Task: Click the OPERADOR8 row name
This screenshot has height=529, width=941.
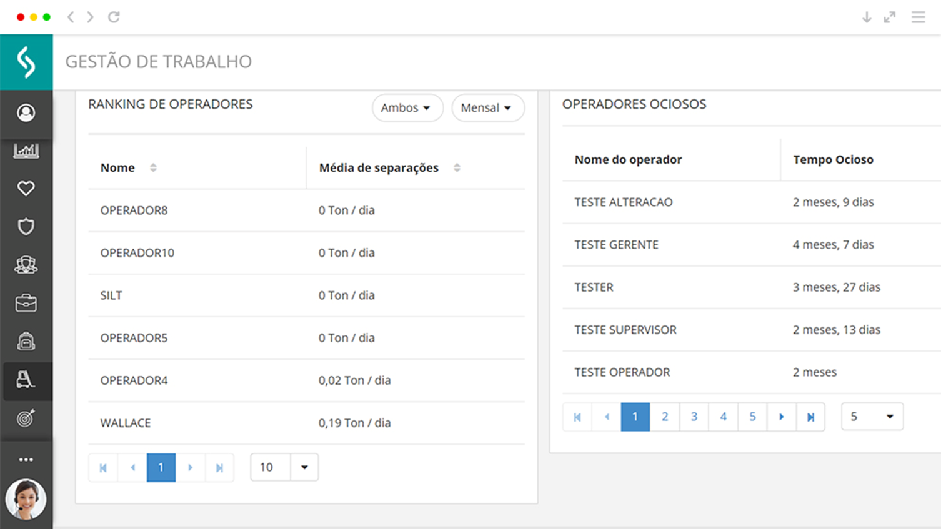Action: click(x=134, y=210)
